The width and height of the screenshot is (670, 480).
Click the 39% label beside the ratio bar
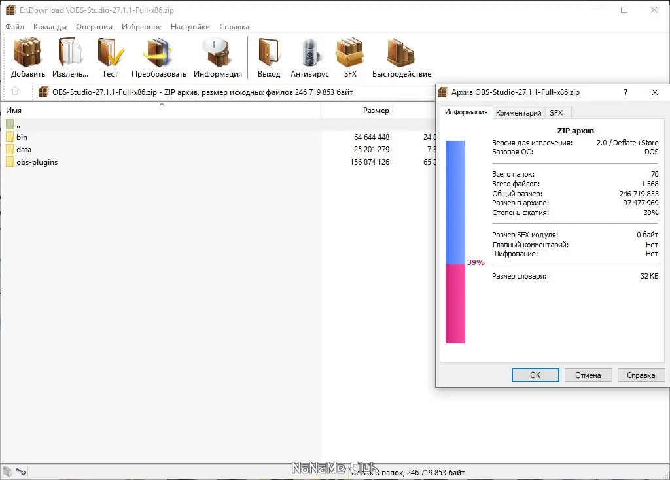[476, 262]
